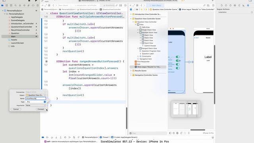254x143 pixels.
Task: Click the debug Step Into icon
Action: (x=56, y=137)
